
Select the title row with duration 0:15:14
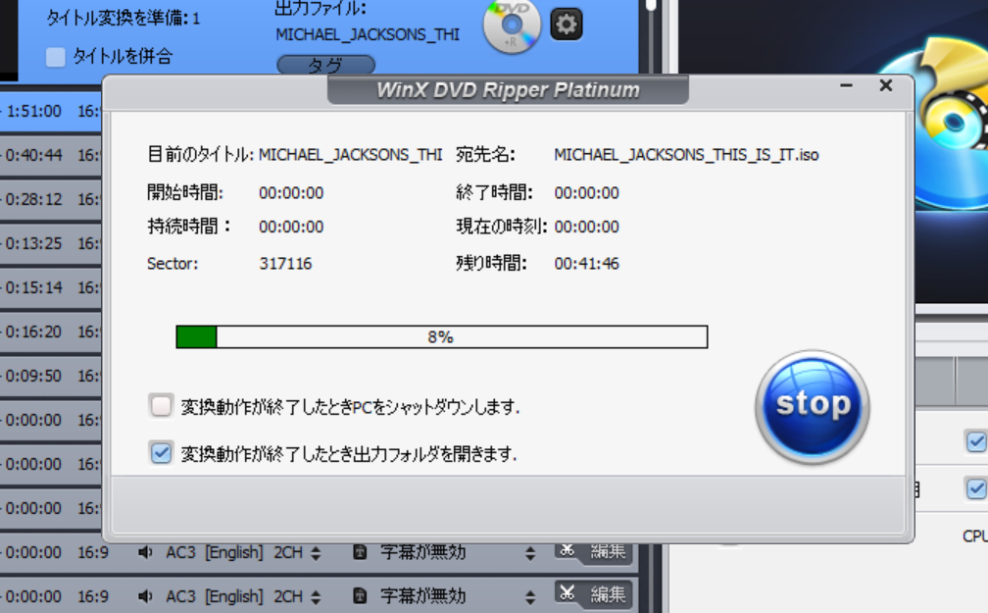51,287
